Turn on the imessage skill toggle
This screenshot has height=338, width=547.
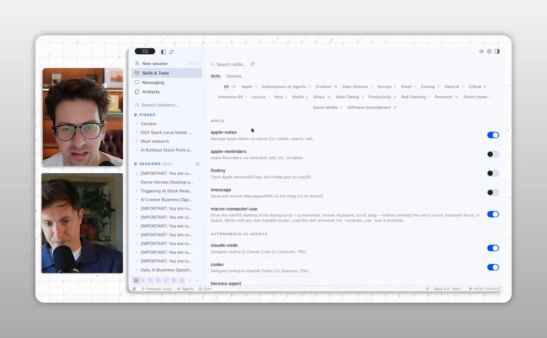coord(493,192)
